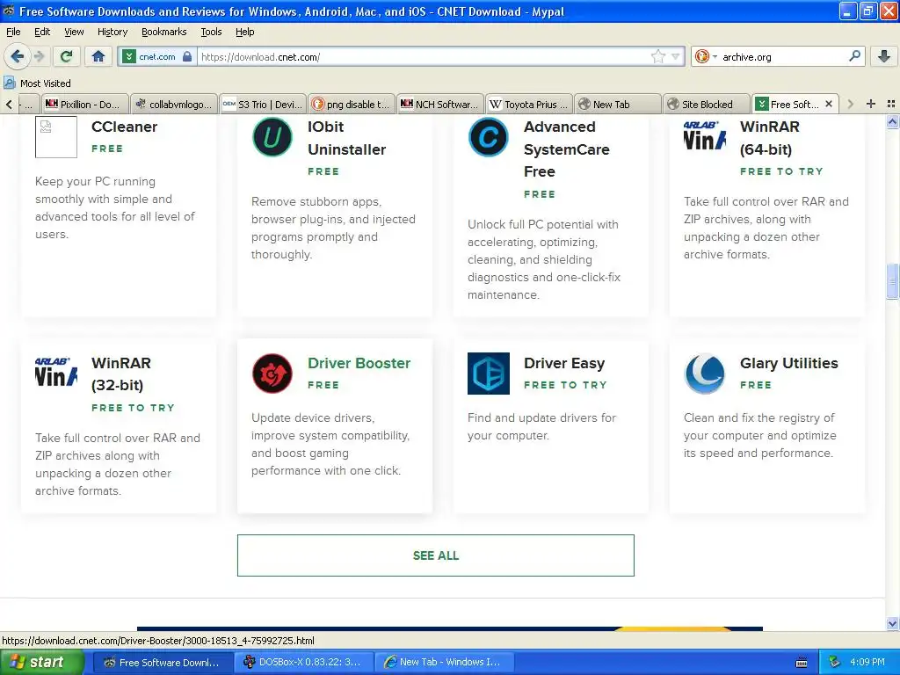Image resolution: width=900 pixels, height=675 pixels.
Task: Click the Advanced SystemCare blue C icon
Action: click(489, 136)
